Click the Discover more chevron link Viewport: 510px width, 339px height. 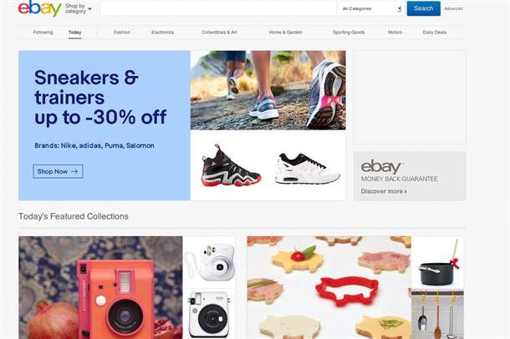coord(384,191)
